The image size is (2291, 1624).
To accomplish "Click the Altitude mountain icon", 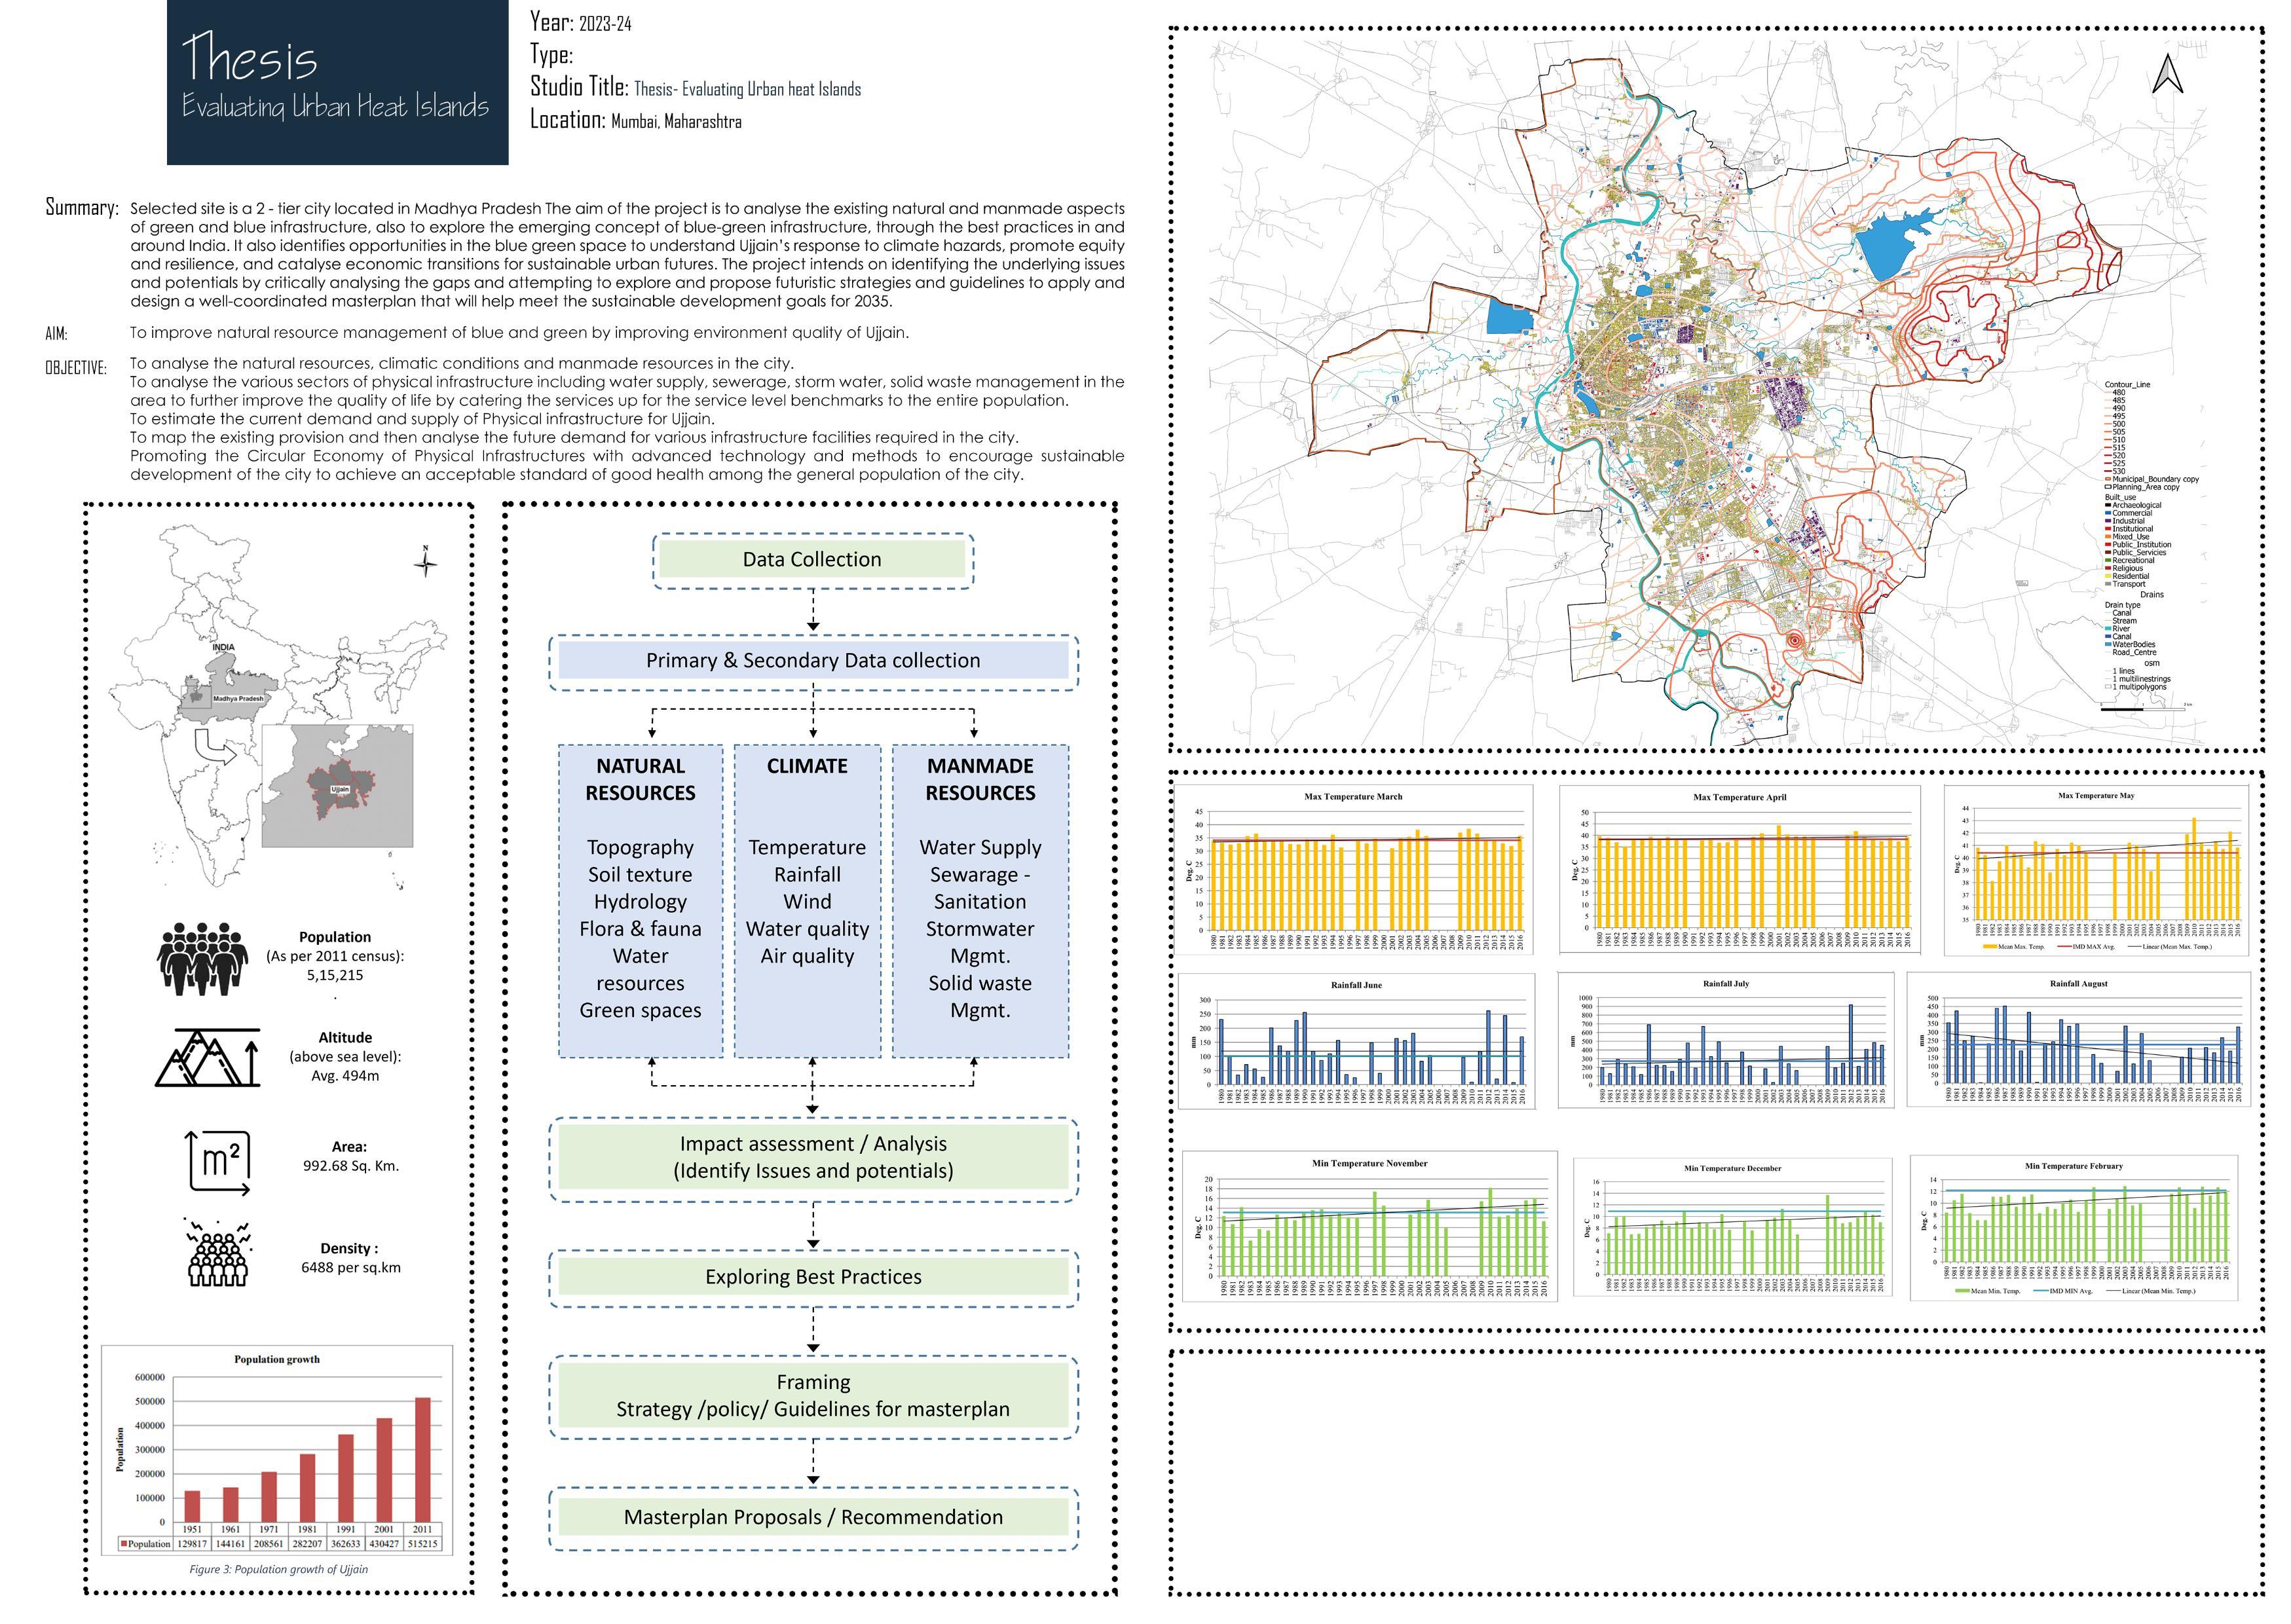I will click(208, 1057).
